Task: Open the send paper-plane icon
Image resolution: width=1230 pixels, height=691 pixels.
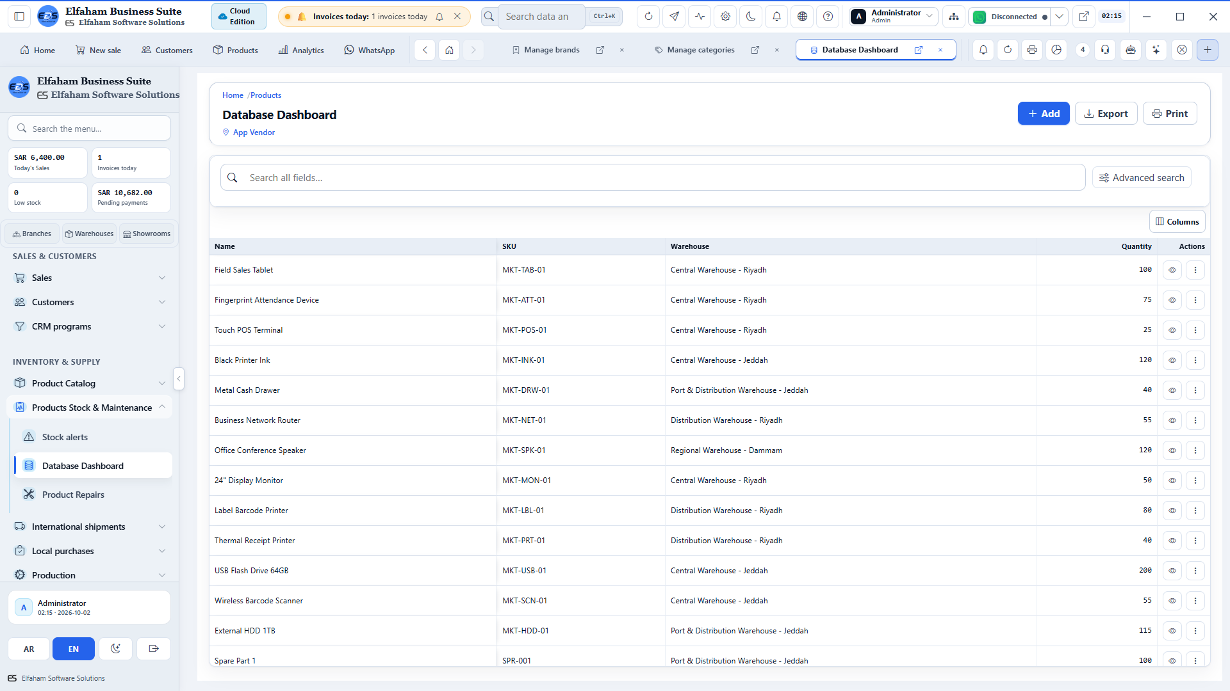Action: tap(674, 17)
